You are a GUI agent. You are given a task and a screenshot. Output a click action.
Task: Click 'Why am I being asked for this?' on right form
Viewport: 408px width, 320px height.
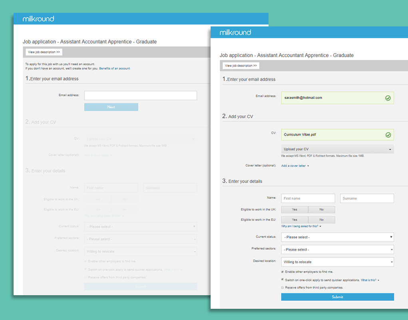[301, 226]
